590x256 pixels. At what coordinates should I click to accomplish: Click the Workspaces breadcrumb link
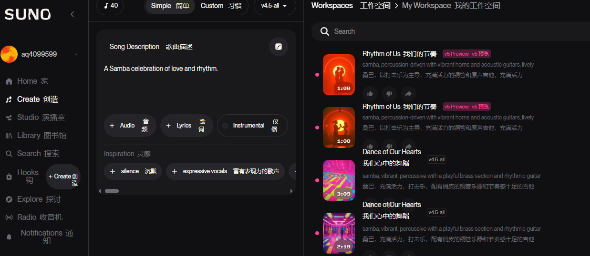350,6
